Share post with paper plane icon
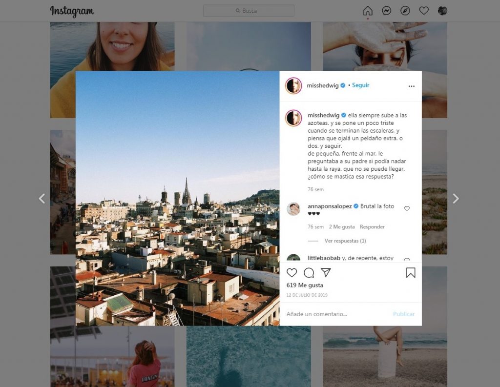The image size is (500, 387). coord(326,272)
